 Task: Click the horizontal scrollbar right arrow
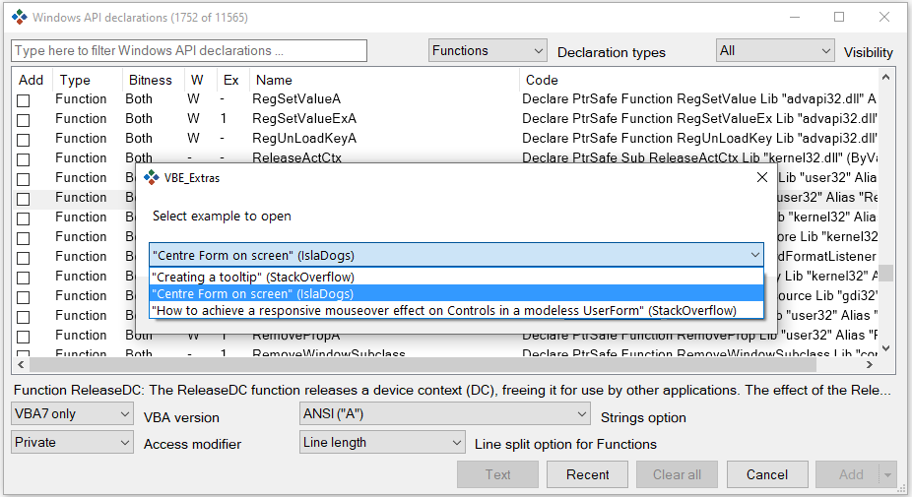870,364
